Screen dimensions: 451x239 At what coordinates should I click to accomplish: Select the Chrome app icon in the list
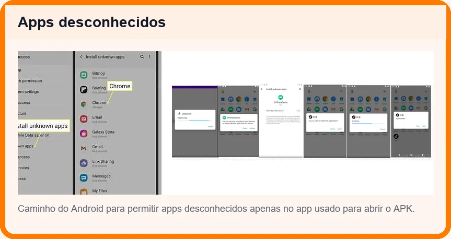coord(84,104)
